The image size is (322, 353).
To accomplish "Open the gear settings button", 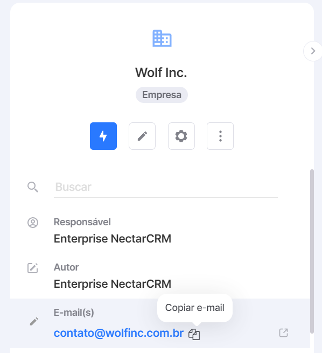I will [x=181, y=136].
